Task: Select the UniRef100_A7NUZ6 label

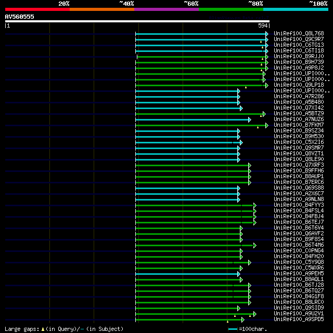Action: [299, 119]
